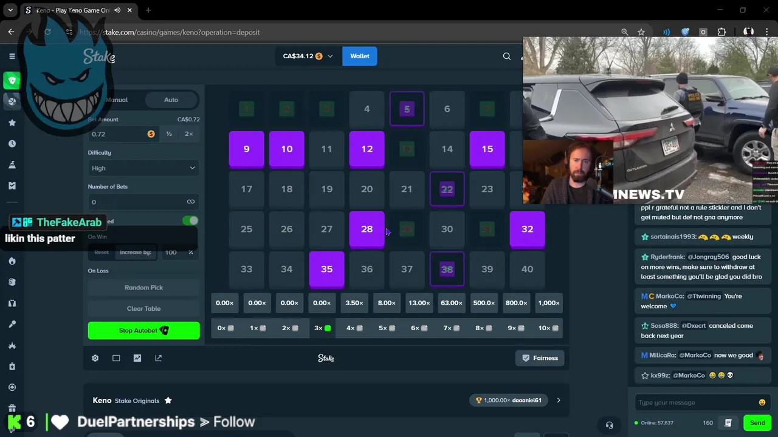Toggle the 5× hits indicator
This screenshot has width=778, height=437.
tap(387, 328)
